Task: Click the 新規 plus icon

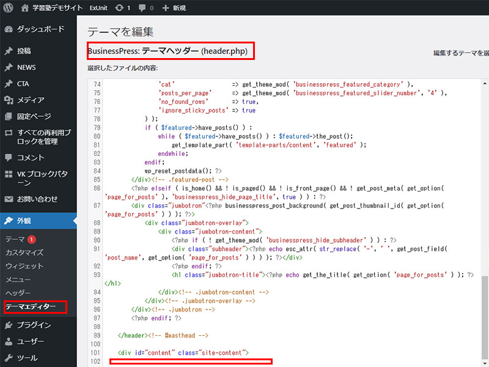Action: pos(166,8)
